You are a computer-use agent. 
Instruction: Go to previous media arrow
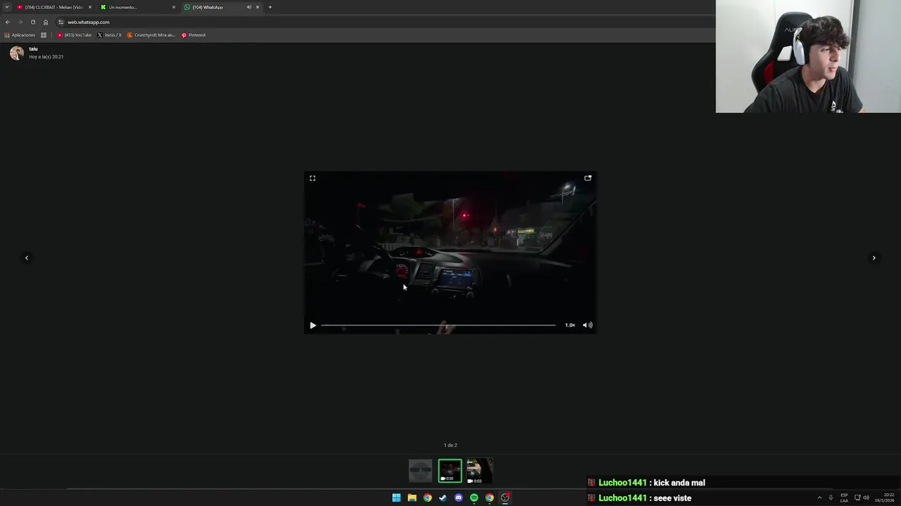(27, 258)
